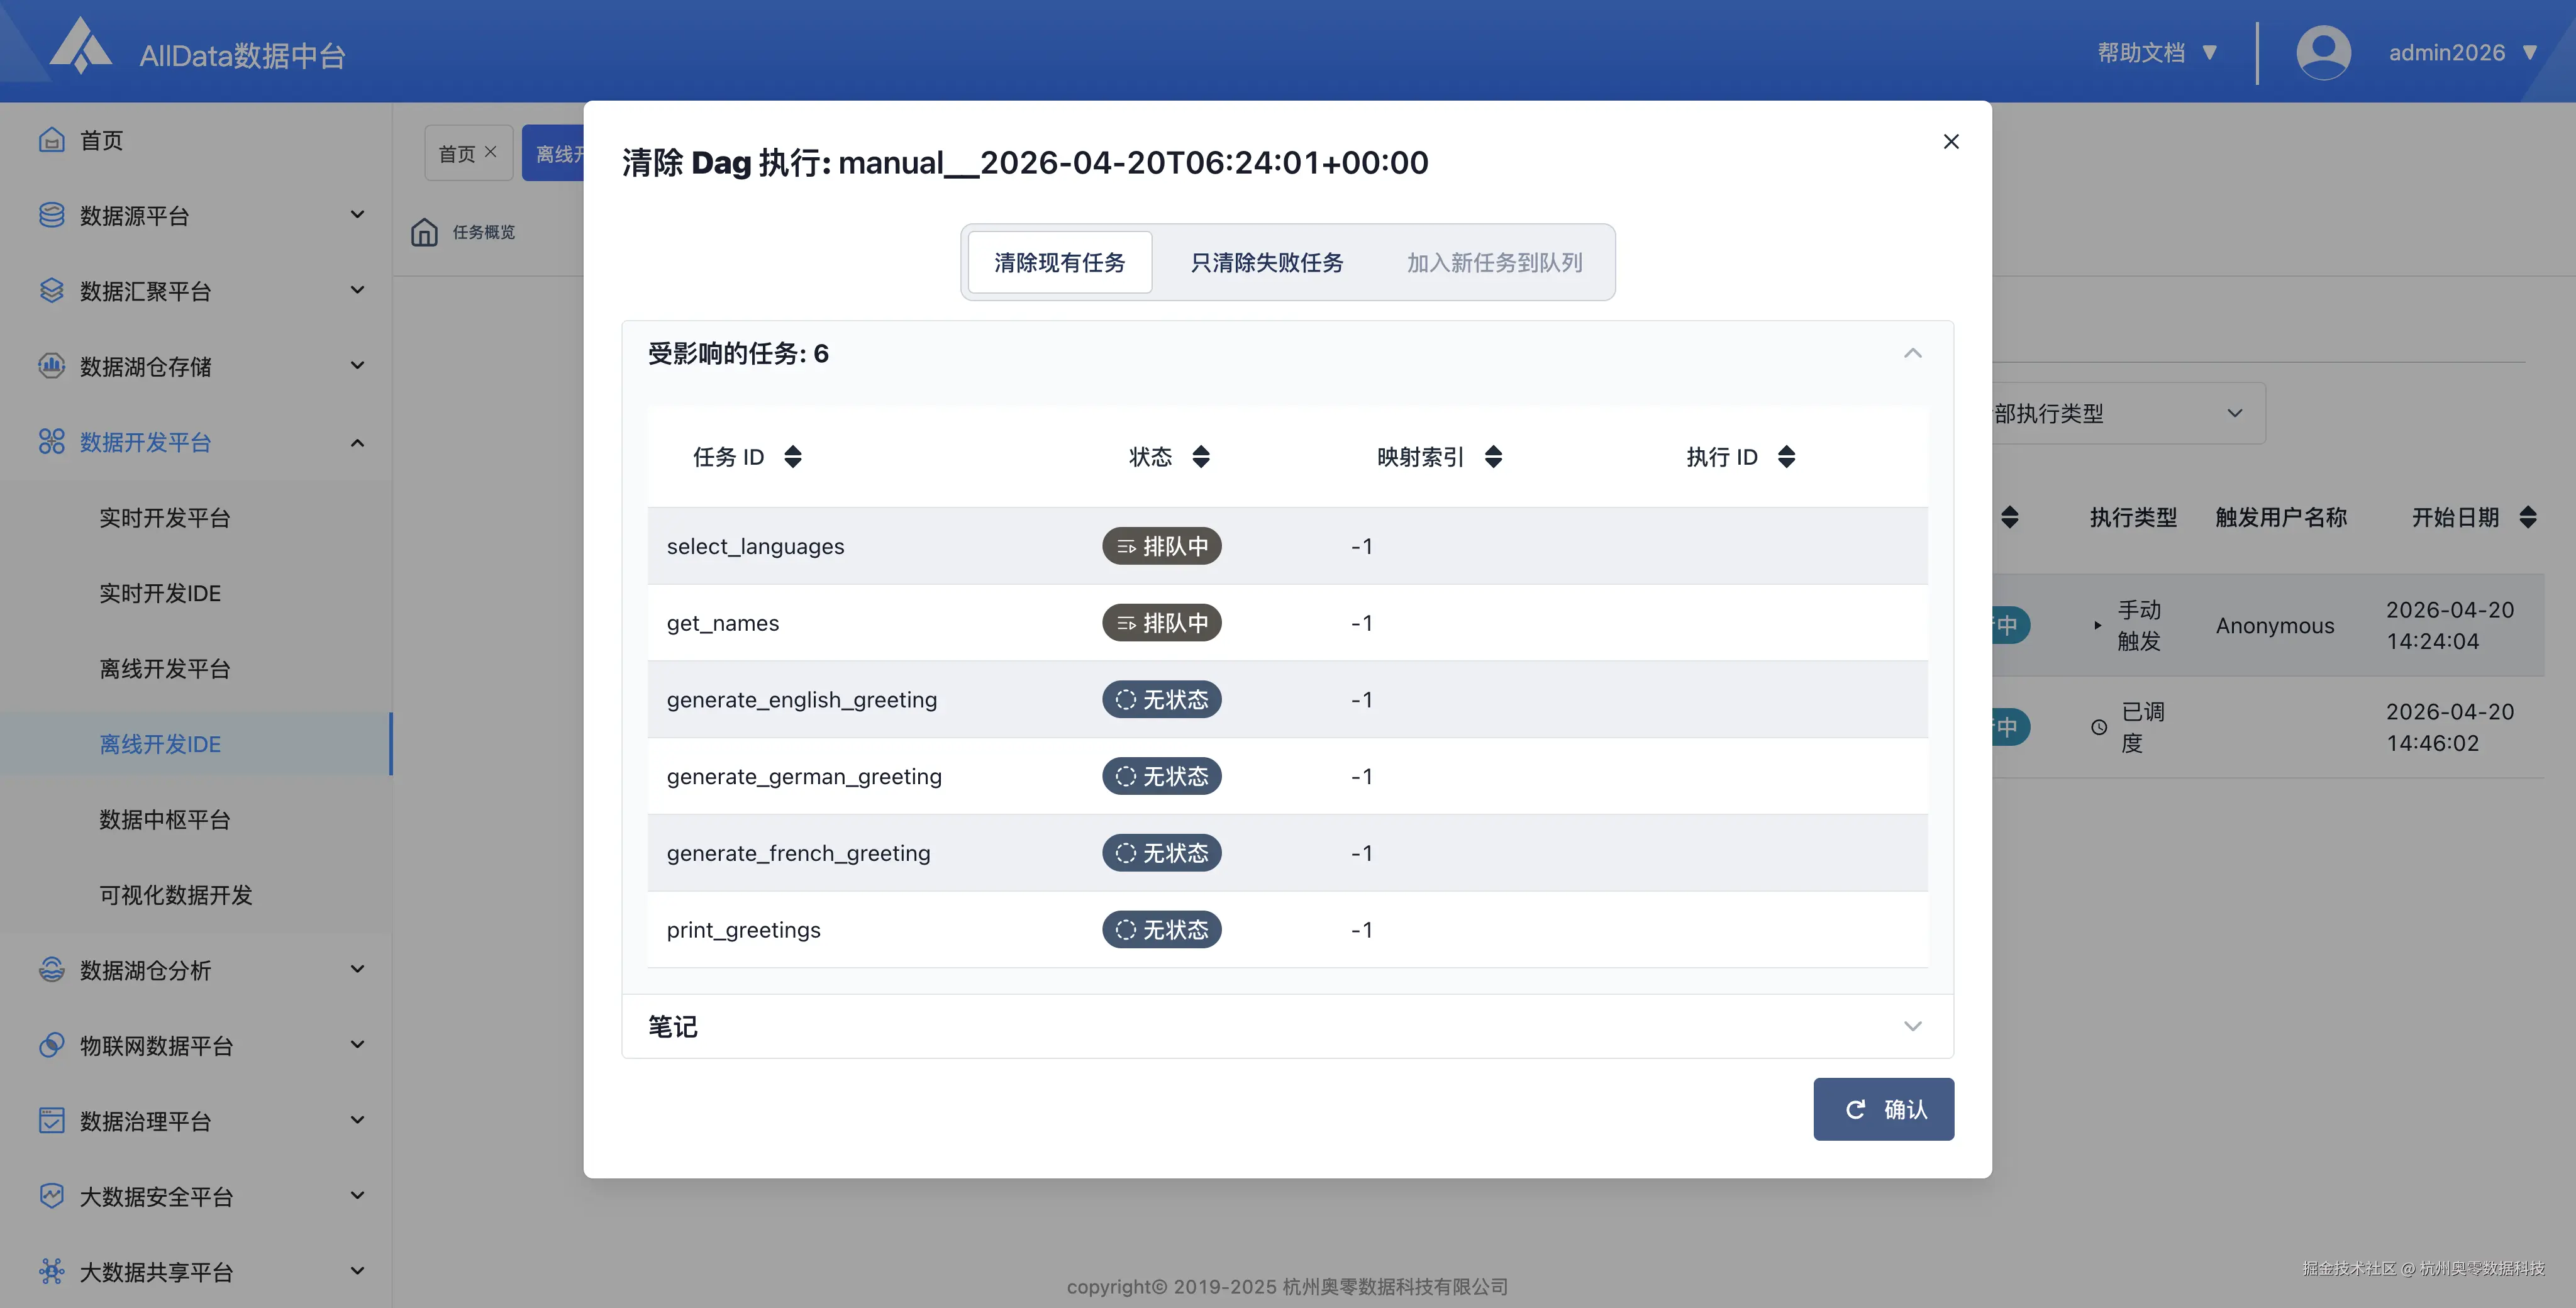
Task: Click the home icon beside 任务概览
Action: click(424, 232)
